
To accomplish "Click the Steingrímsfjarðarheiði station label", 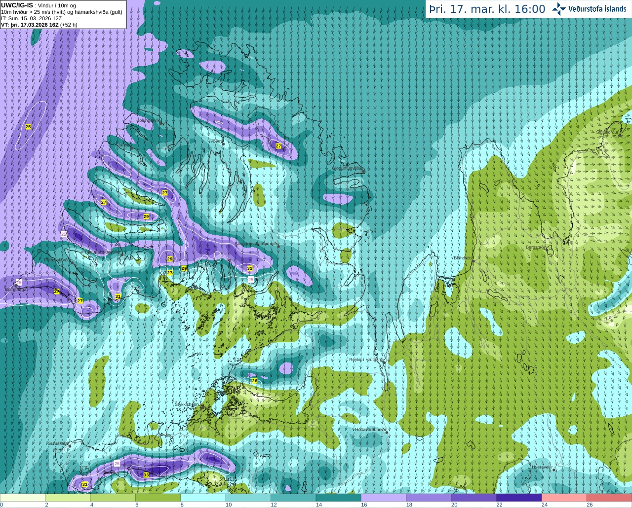I will (257, 244).
